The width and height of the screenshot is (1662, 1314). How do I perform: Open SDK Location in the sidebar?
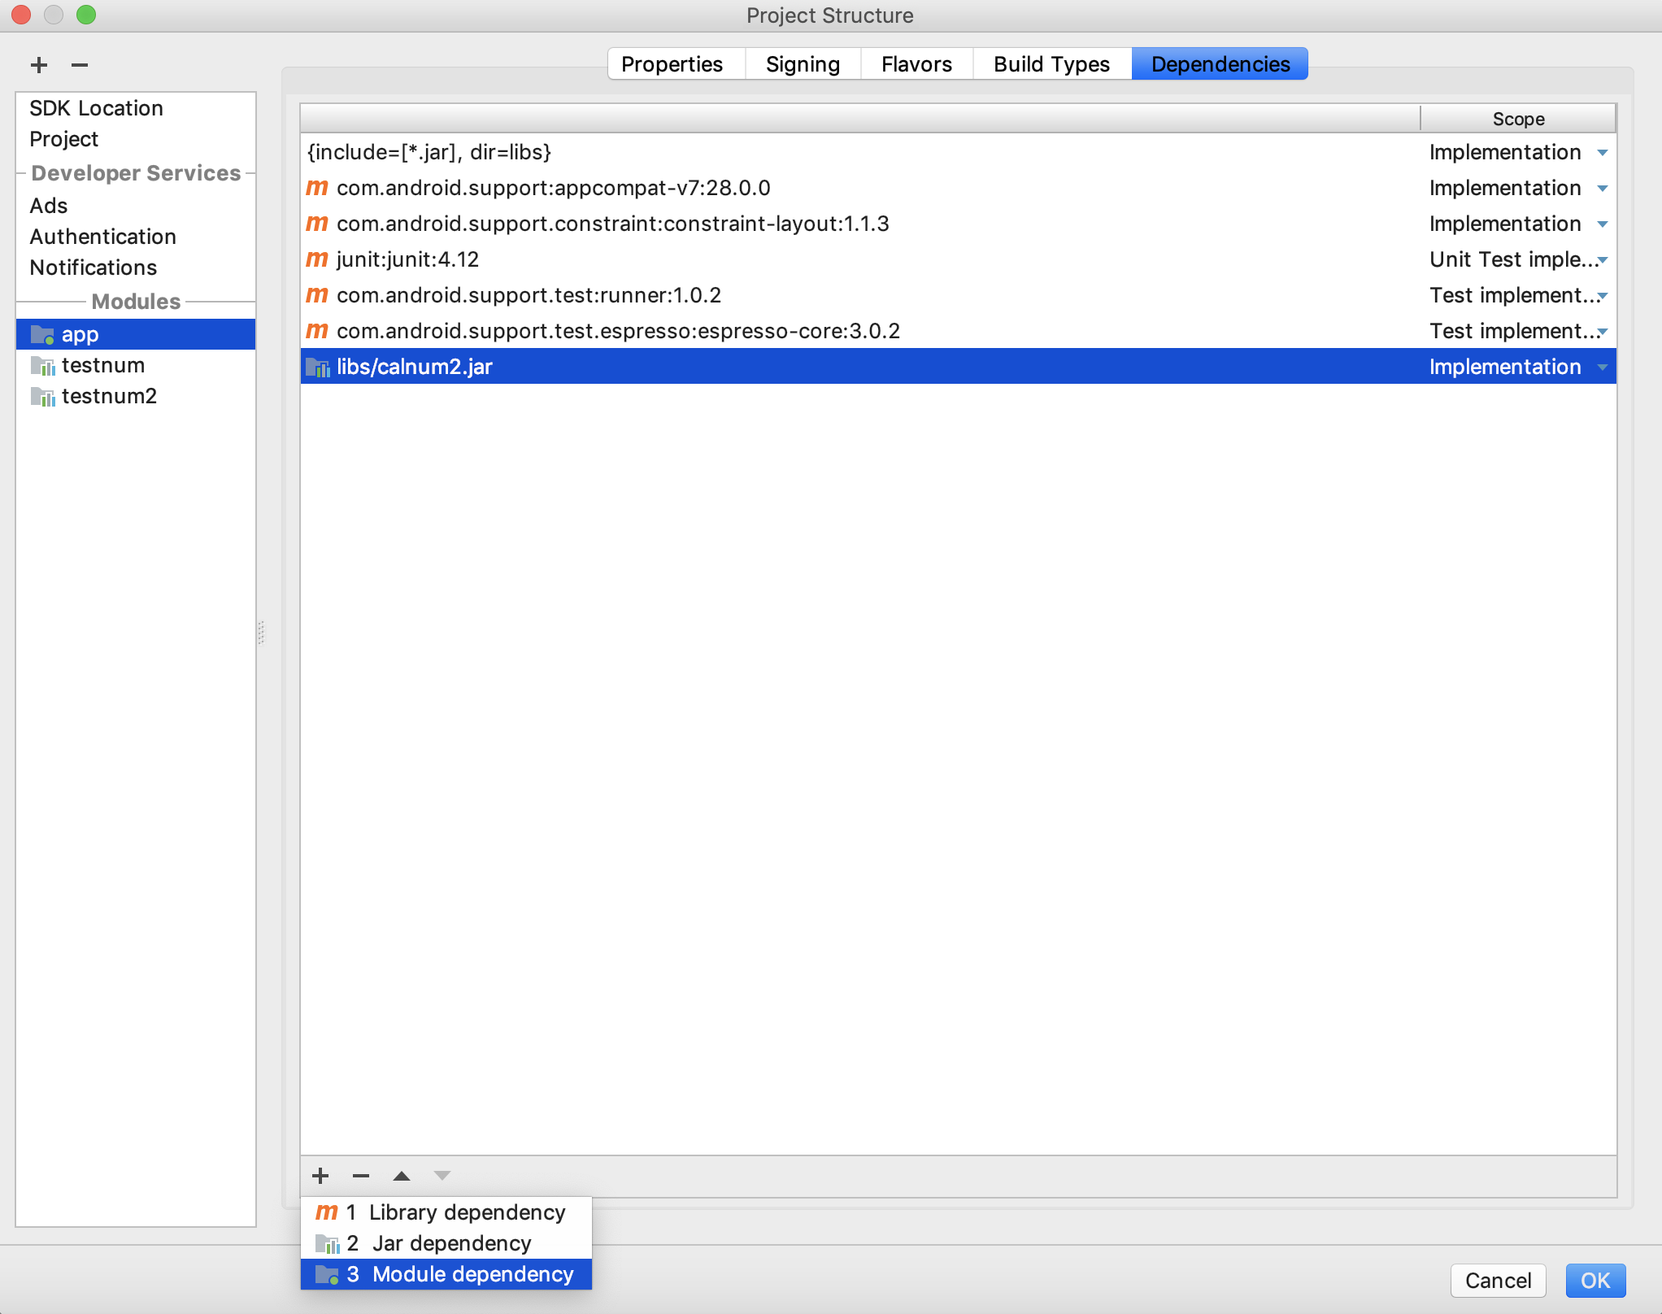96,108
